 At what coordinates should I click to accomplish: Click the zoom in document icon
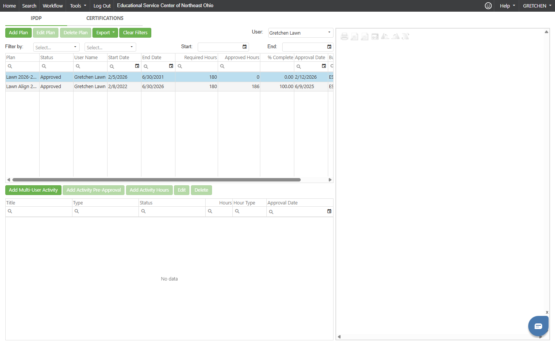coord(354,37)
